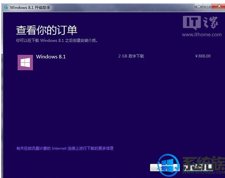Click the ¥888.00 price value

(203, 56)
